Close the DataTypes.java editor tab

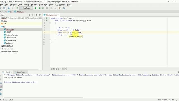(58, 15)
